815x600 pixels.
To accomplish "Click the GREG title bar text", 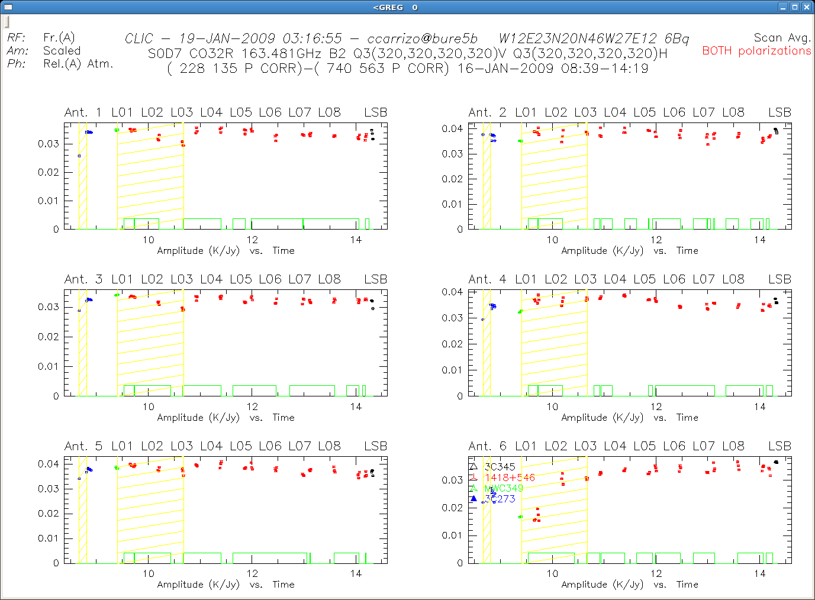I will coord(395,7).
